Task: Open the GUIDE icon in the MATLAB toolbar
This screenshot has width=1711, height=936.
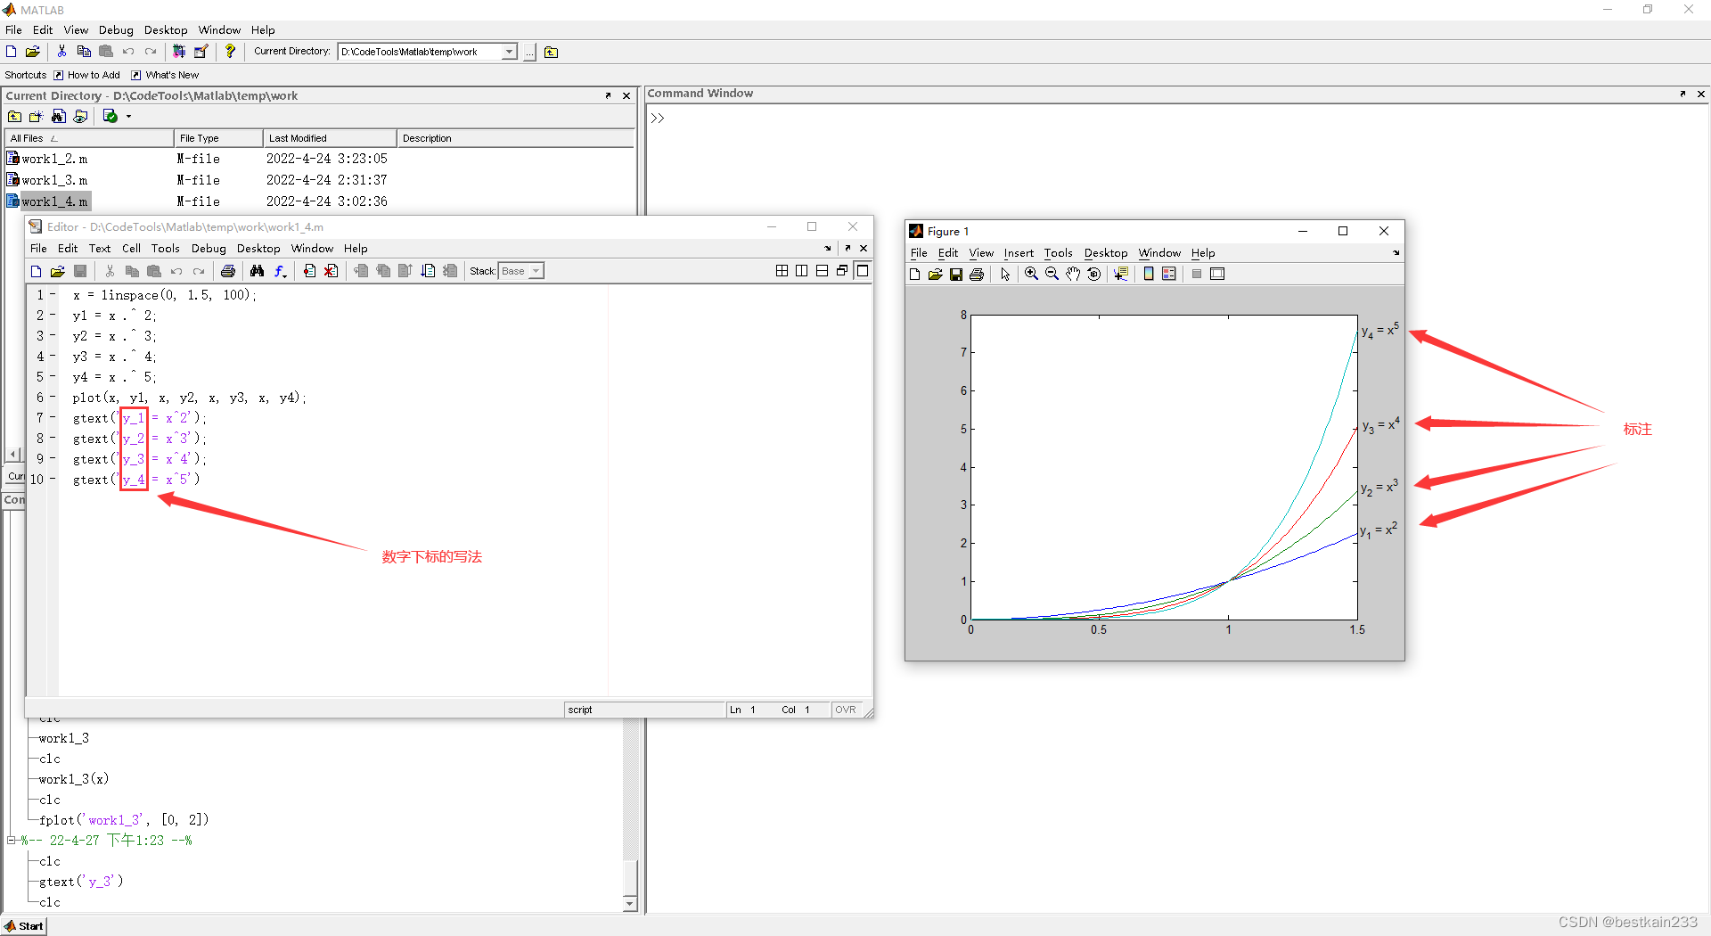Action: pyautogui.click(x=201, y=52)
